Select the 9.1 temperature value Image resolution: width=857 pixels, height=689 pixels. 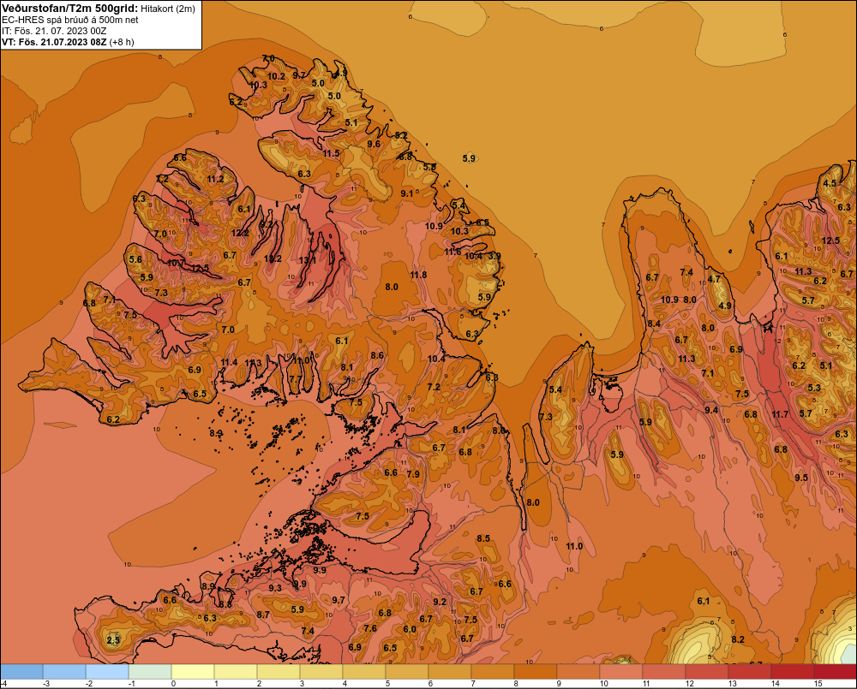(x=406, y=193)
